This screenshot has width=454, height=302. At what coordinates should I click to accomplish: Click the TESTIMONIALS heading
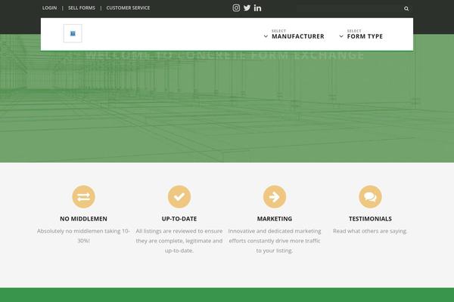[x=370, y=219]
